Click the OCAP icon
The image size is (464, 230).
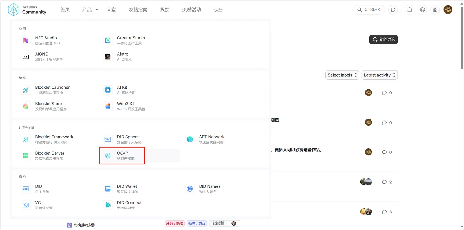pyautogui.click(x=108, y=155)
